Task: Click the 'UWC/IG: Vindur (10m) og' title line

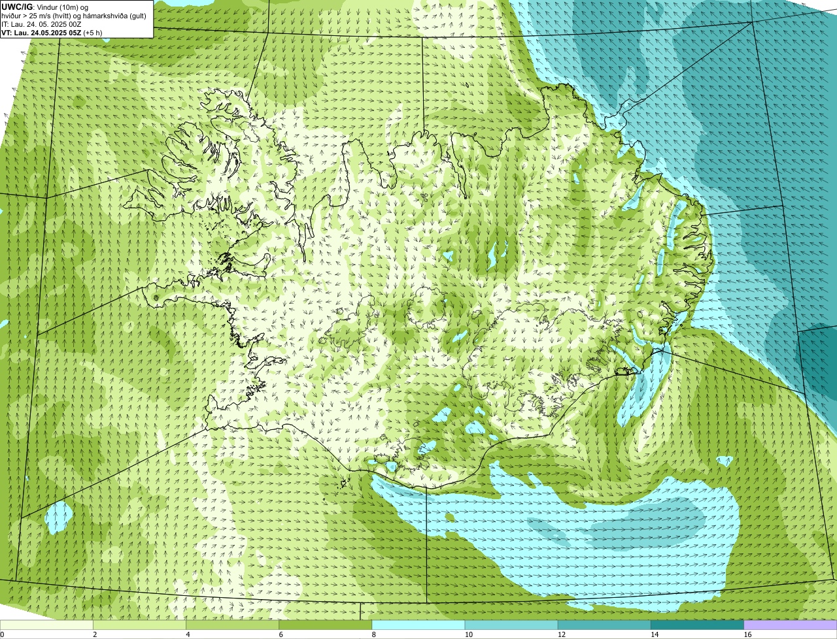Action: point(45,7)
